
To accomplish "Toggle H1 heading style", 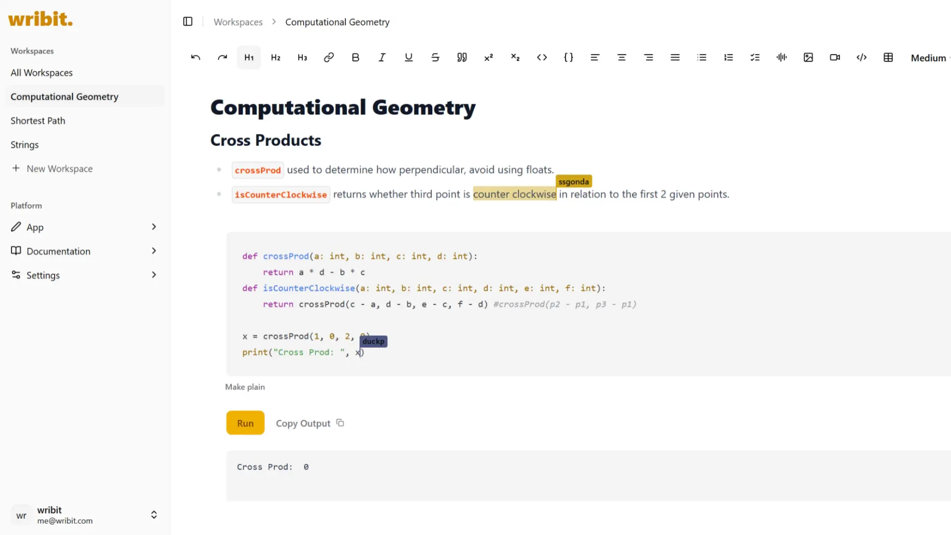I will [249, 57].
